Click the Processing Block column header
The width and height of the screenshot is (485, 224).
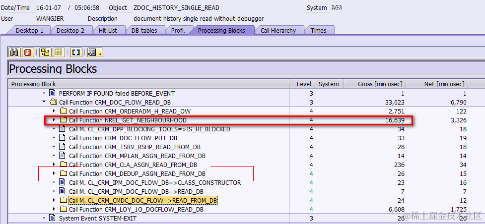tap(148, 84)
